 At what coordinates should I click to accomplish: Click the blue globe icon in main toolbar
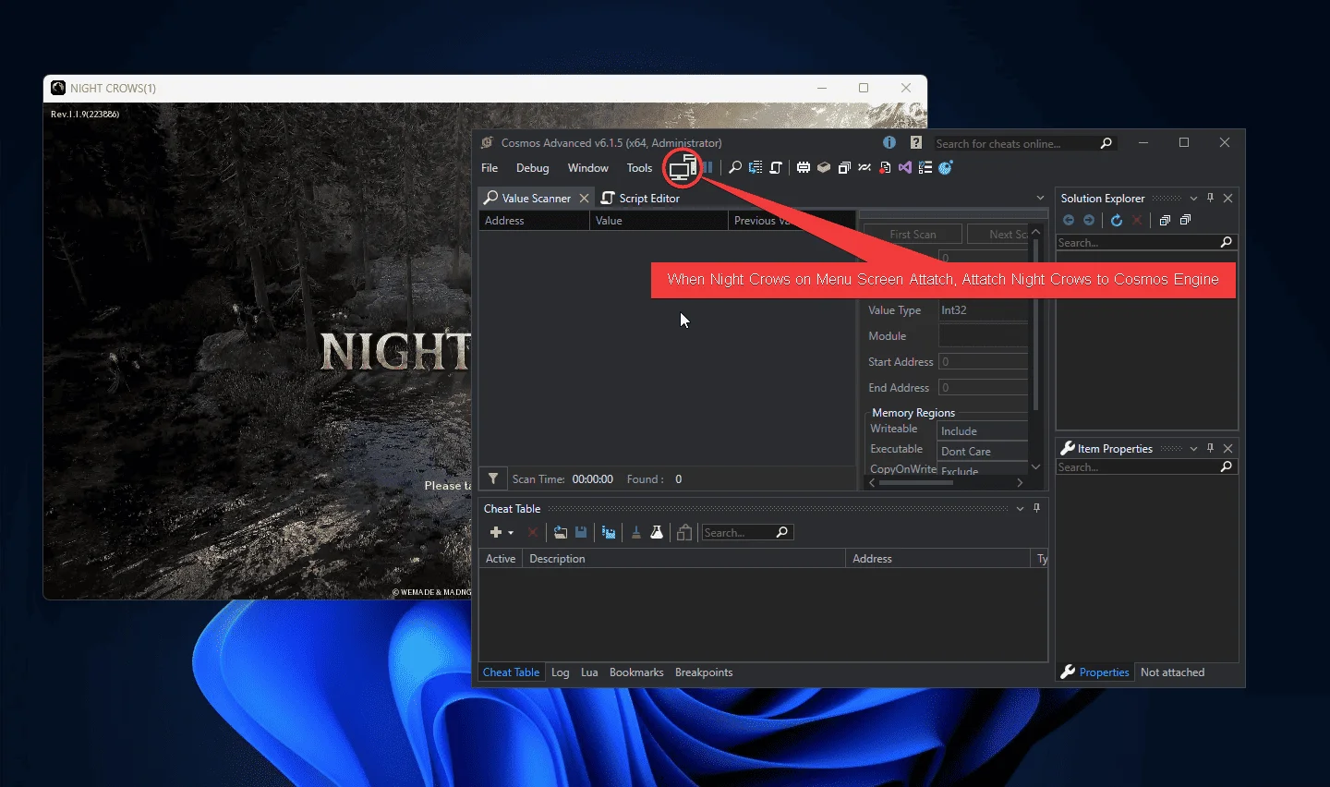(x=946, y=167)
